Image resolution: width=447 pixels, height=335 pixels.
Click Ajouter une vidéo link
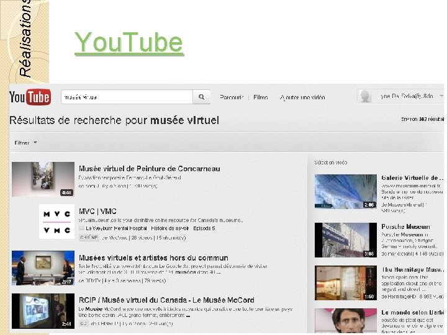[302, 97]
